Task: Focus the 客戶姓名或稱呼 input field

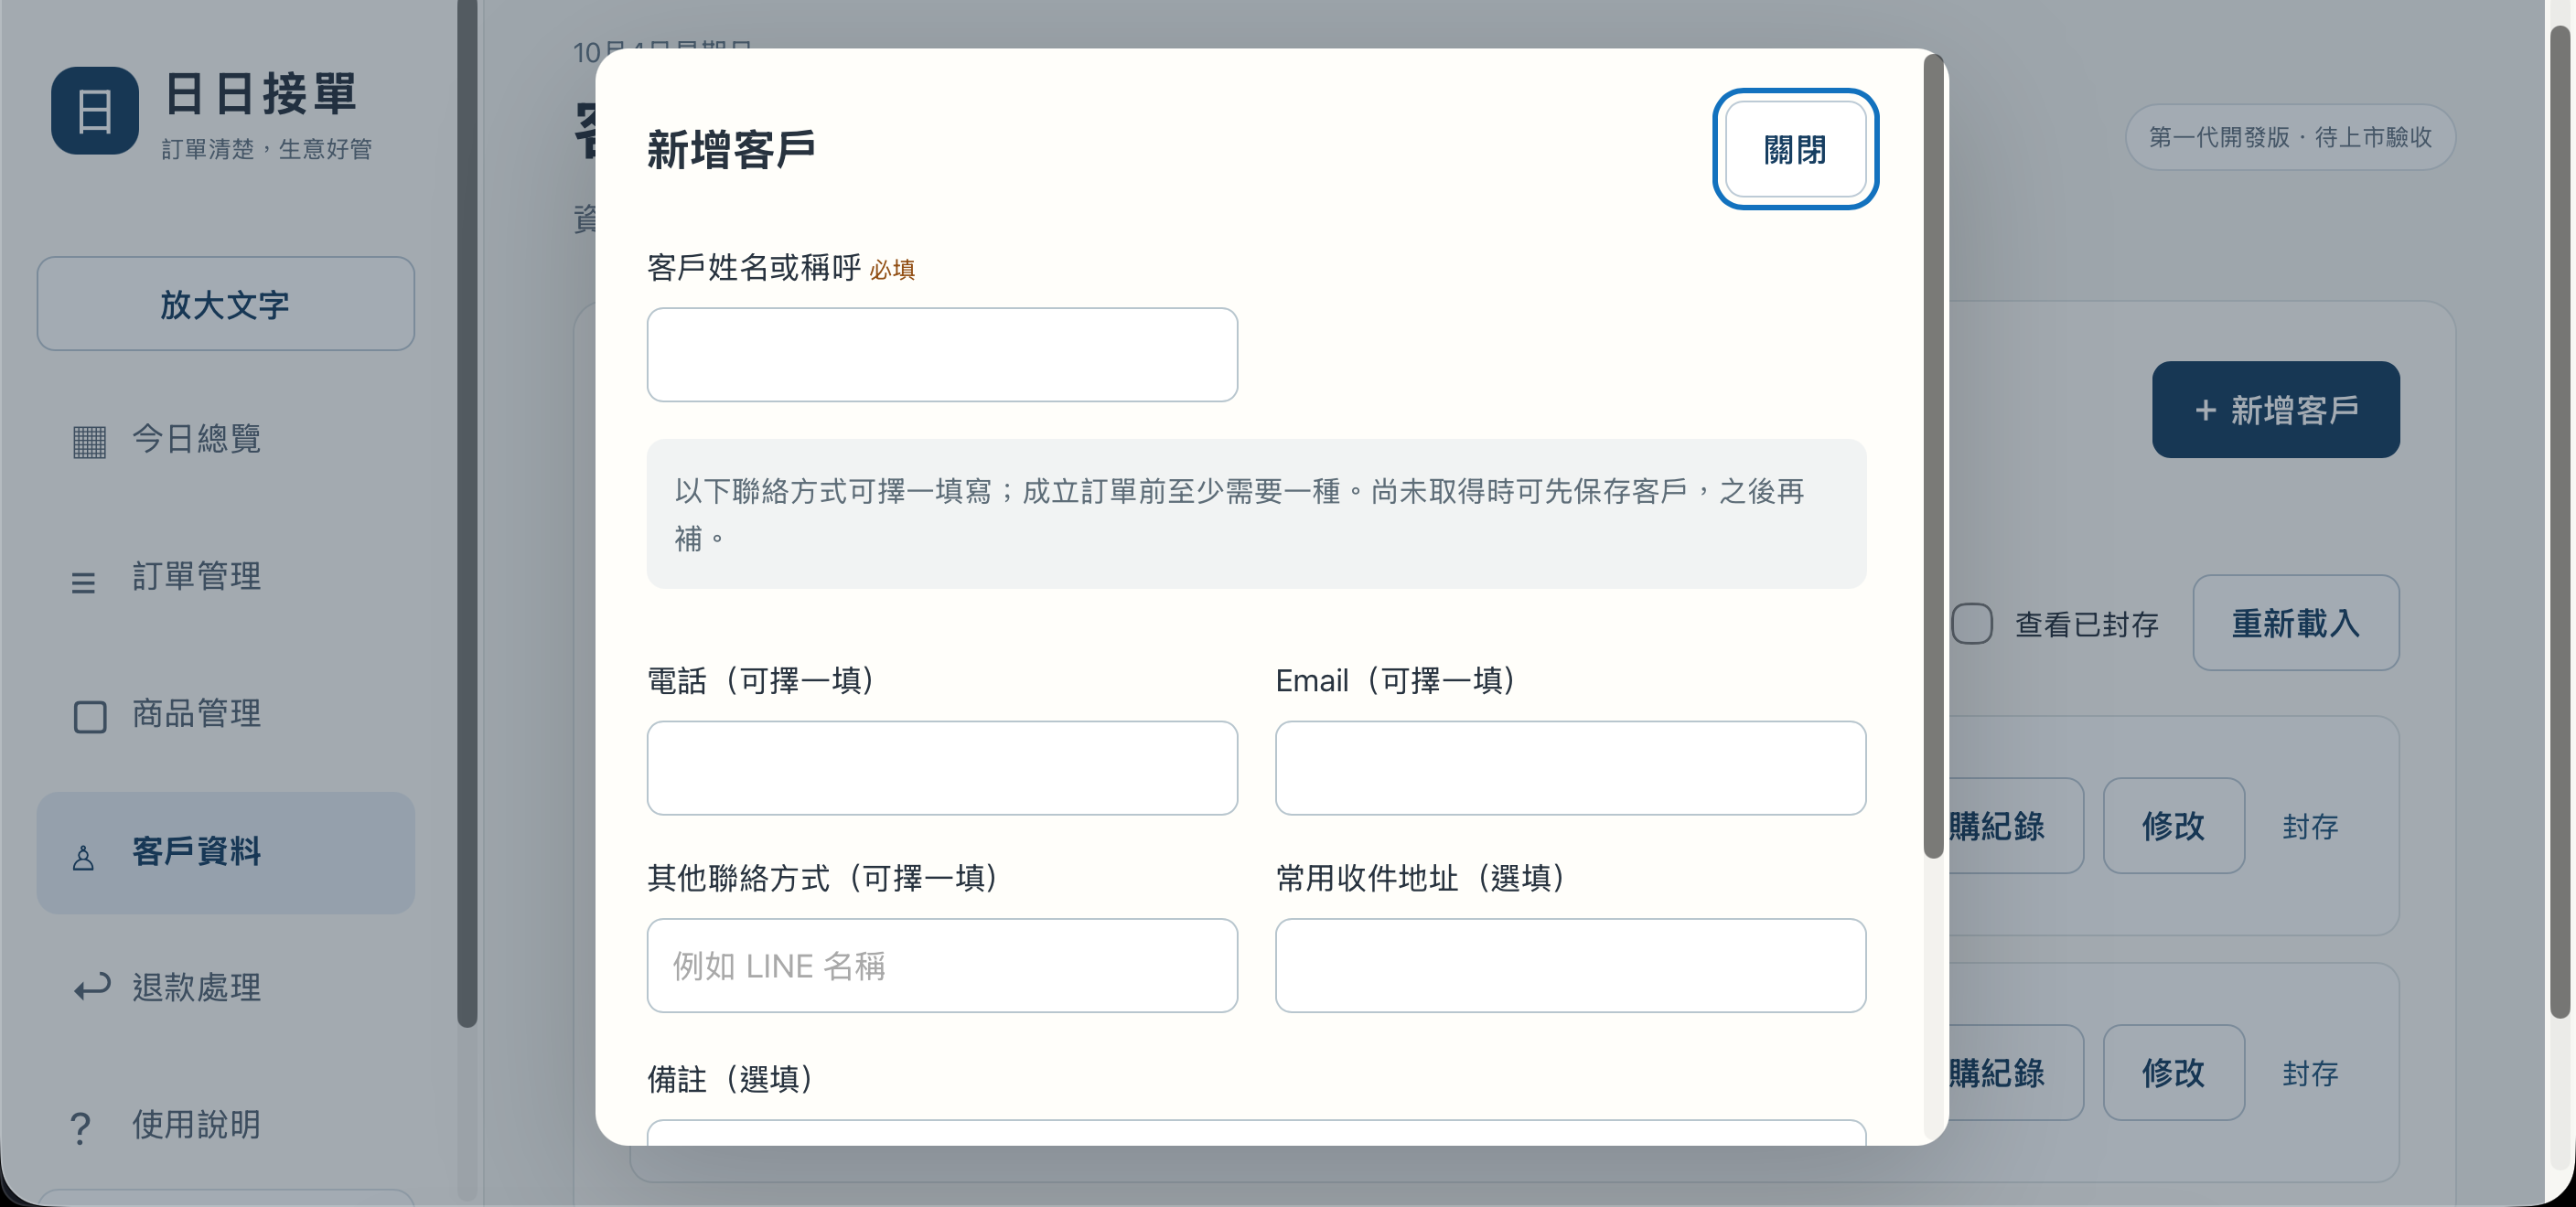Action: pyautogui.click(x=942, y=355)
